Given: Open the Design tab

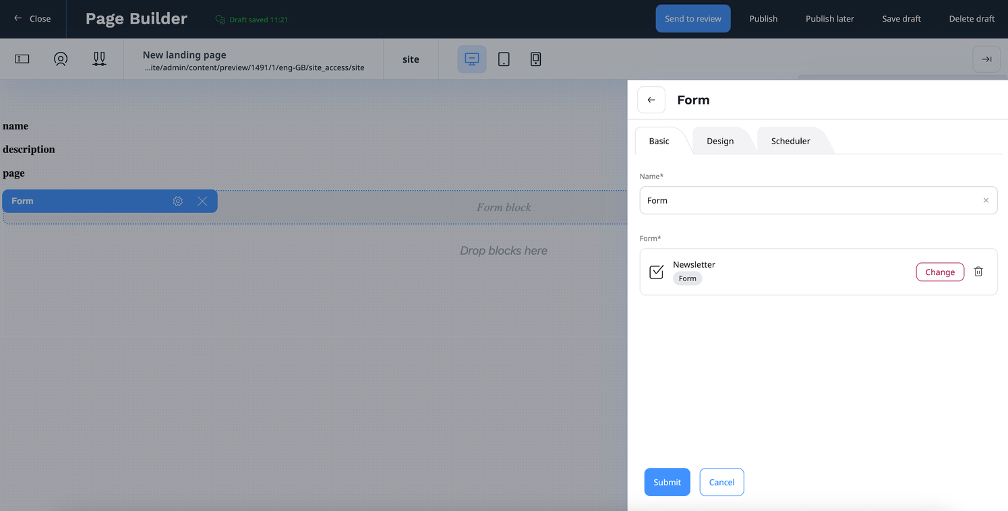Looking at the screenshot, I should pos(720,141).
